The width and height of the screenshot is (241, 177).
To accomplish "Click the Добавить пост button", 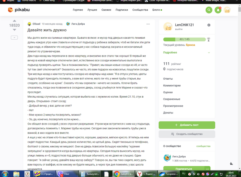I will click(x=187, y=125).
